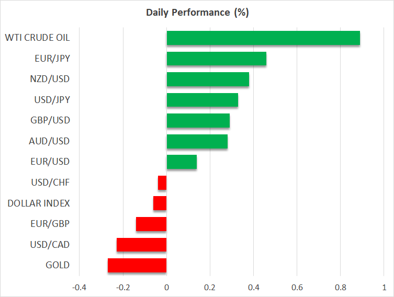Select the NZD/USD green bar
Image resolution: width=394 pixels, height=297 pixels.
coord(207,79)
